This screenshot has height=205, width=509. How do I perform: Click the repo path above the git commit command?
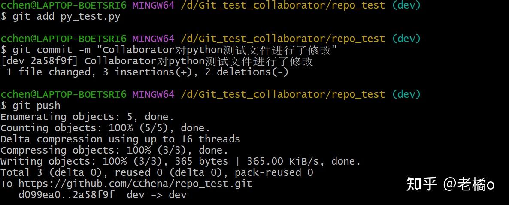pyautogui.click(x=283, y=39)
